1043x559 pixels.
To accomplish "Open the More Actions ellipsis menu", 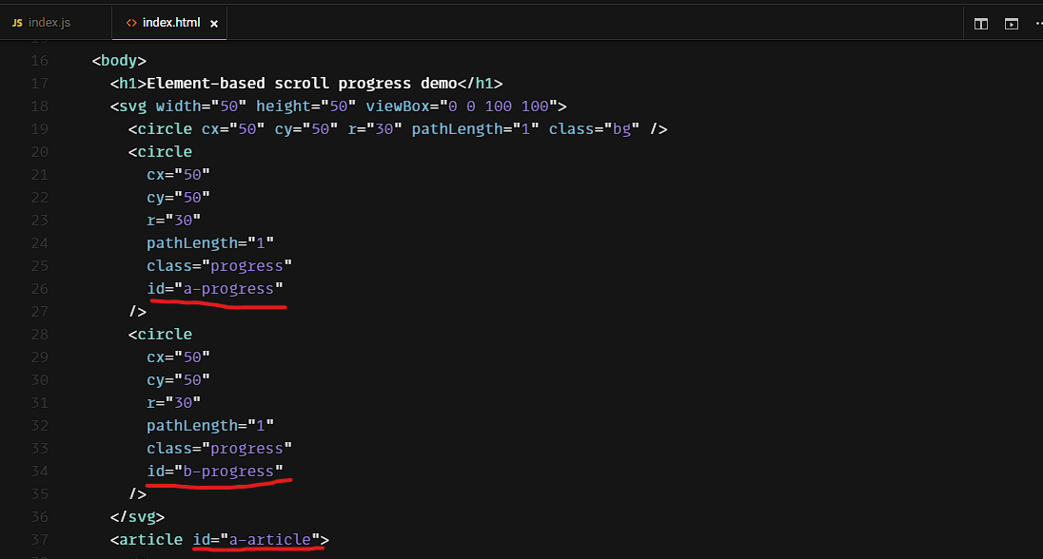I will [1036, 24].
